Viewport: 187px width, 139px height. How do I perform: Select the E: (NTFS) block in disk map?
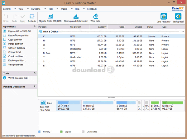coord(171,106)
